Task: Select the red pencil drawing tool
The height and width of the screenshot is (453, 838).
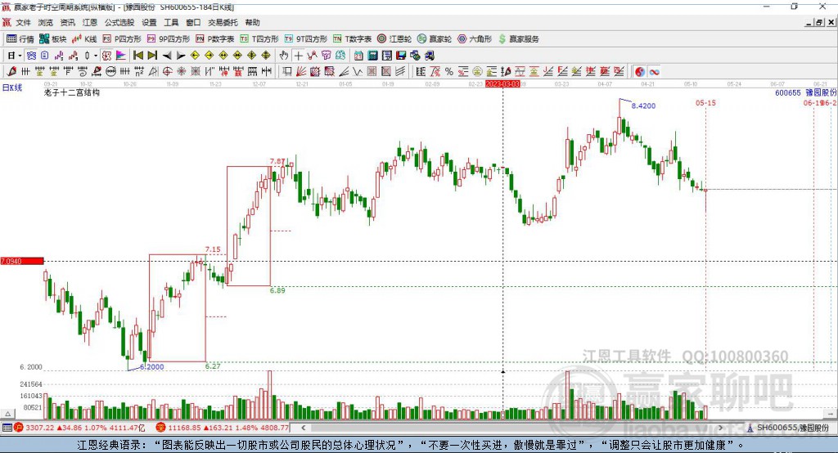Action: [x=11, y=72]
